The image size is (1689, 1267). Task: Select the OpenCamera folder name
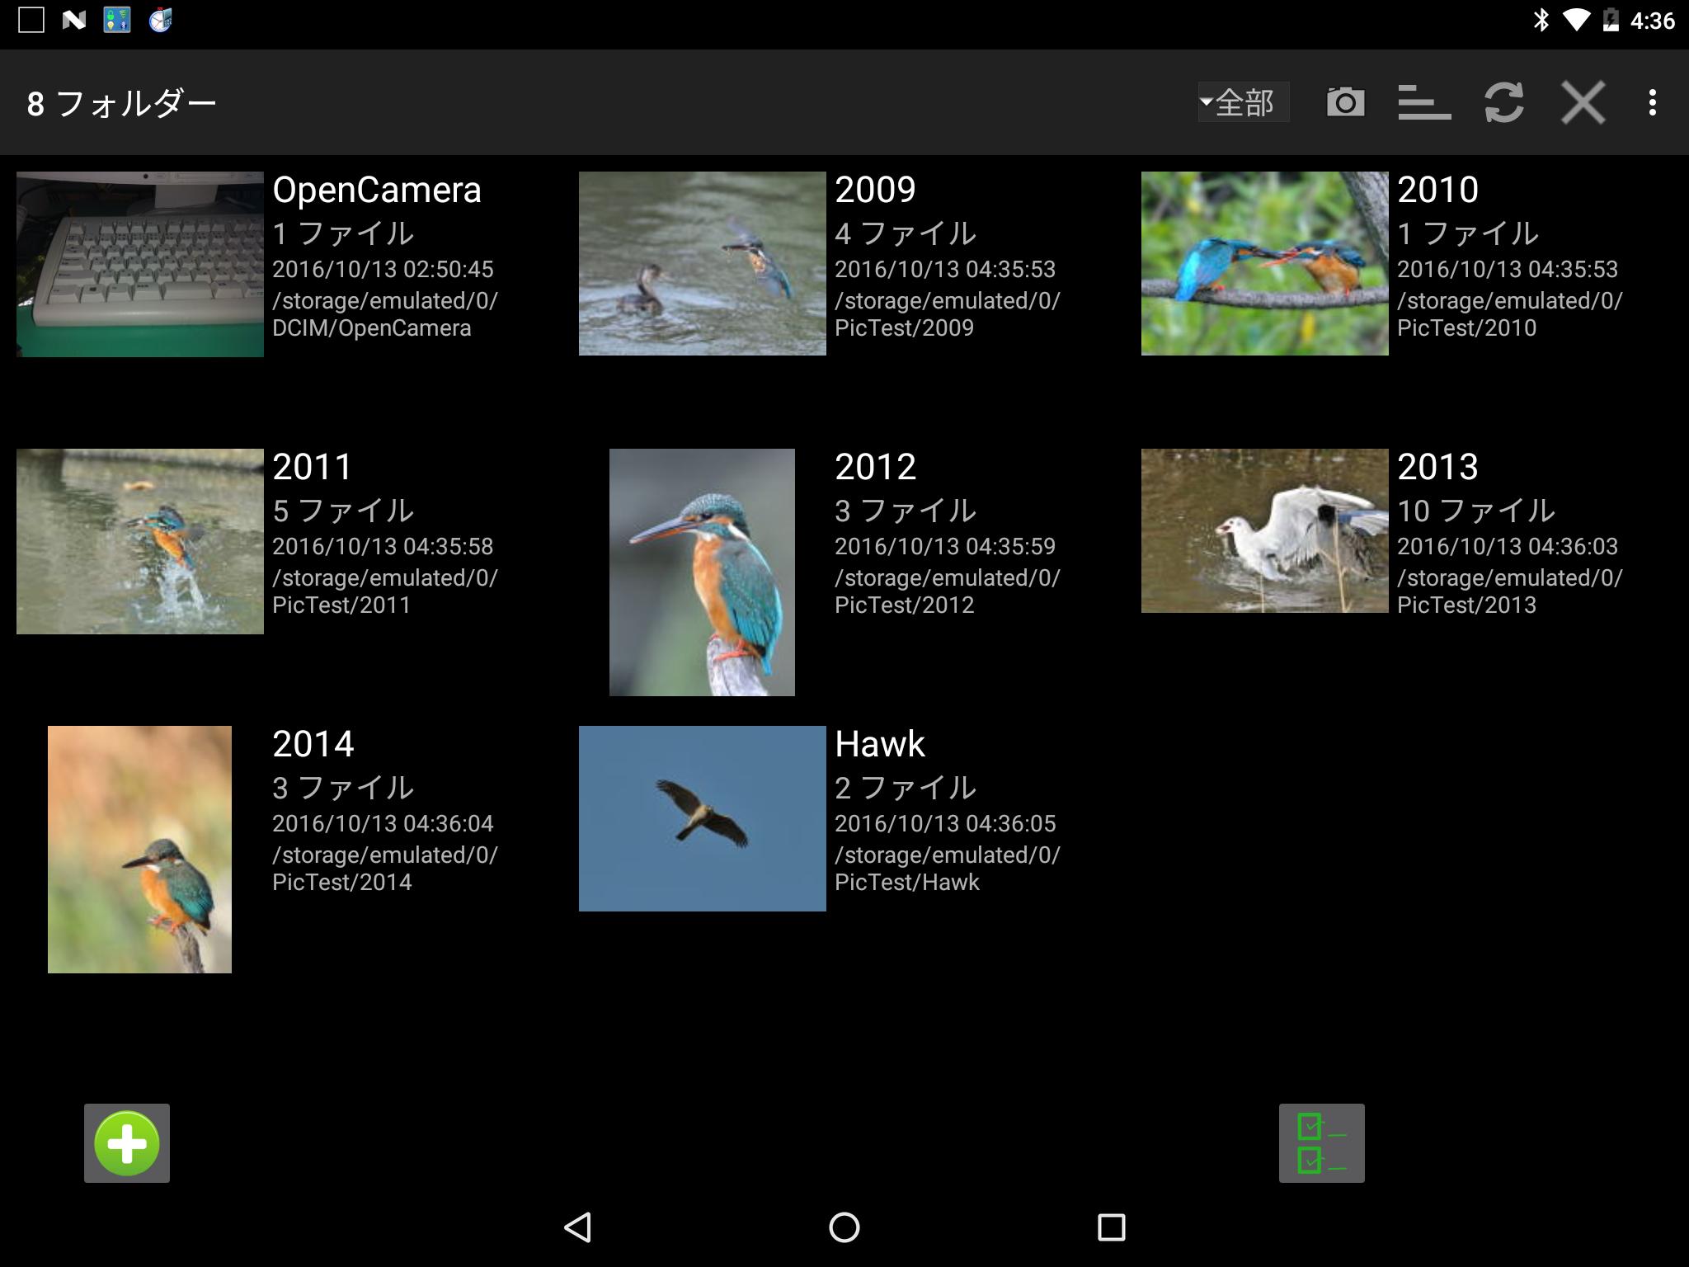[377, 191]
